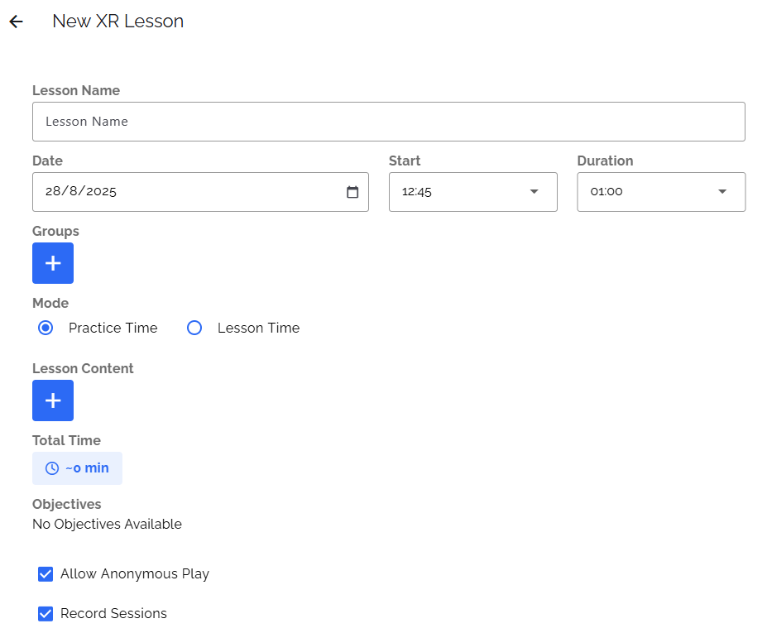Click into the Lesson Name input field
767x633 pixels.
tap(389, 122)
